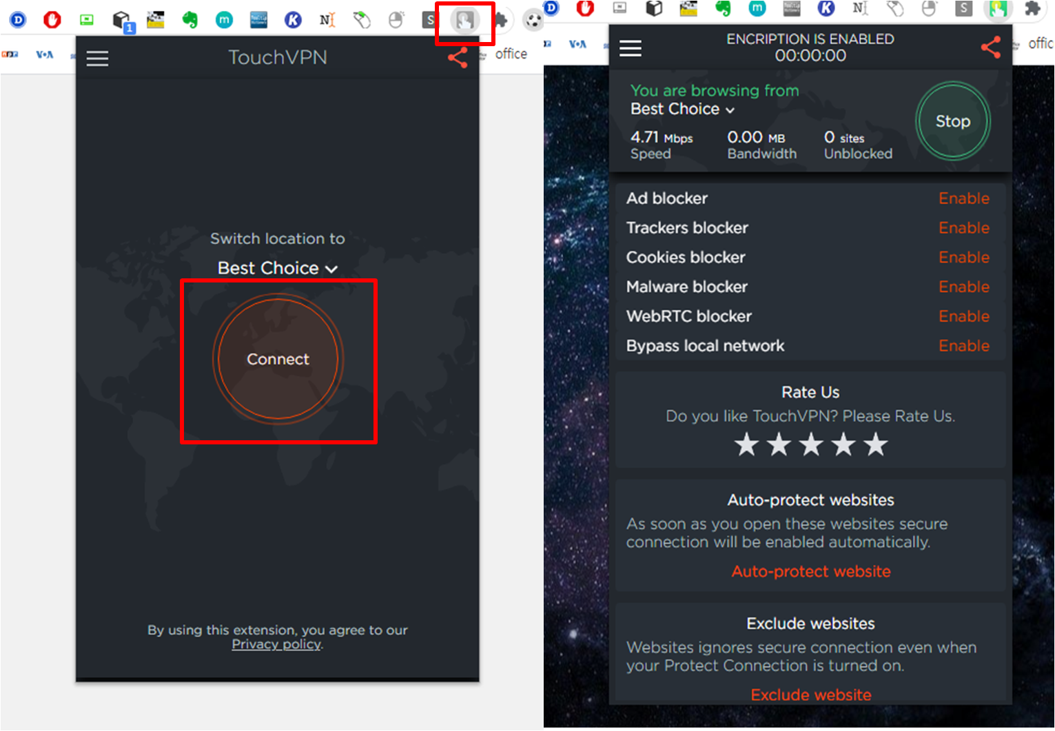The height and width of the screenshot is (731, 1055).
Task: Open the VOA bookmark in left browser
Action: (44, 54)
